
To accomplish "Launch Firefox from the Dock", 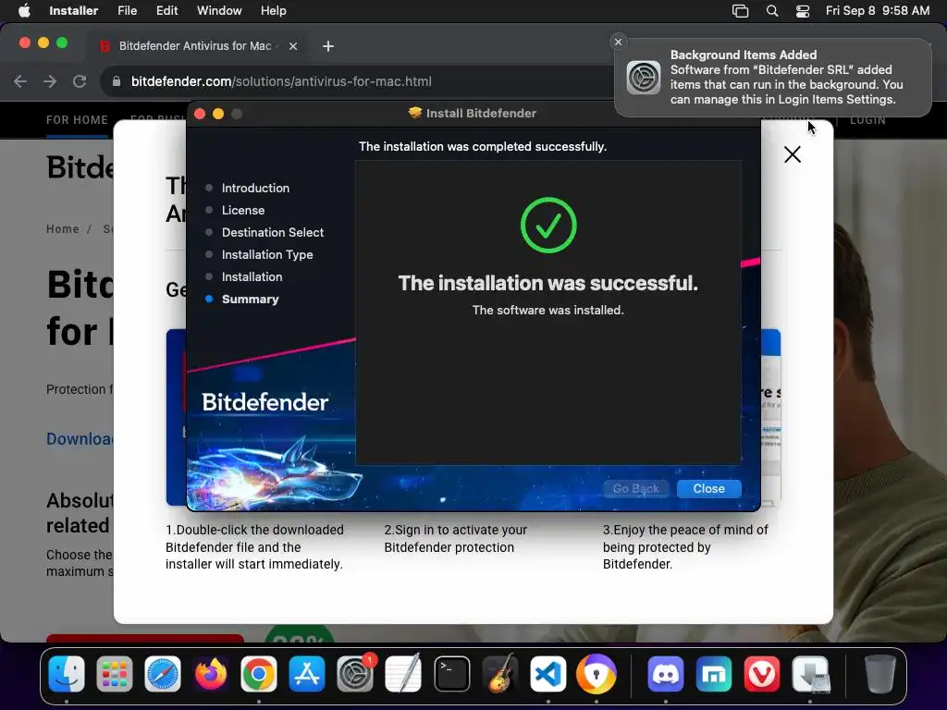I will pos(211,674).
